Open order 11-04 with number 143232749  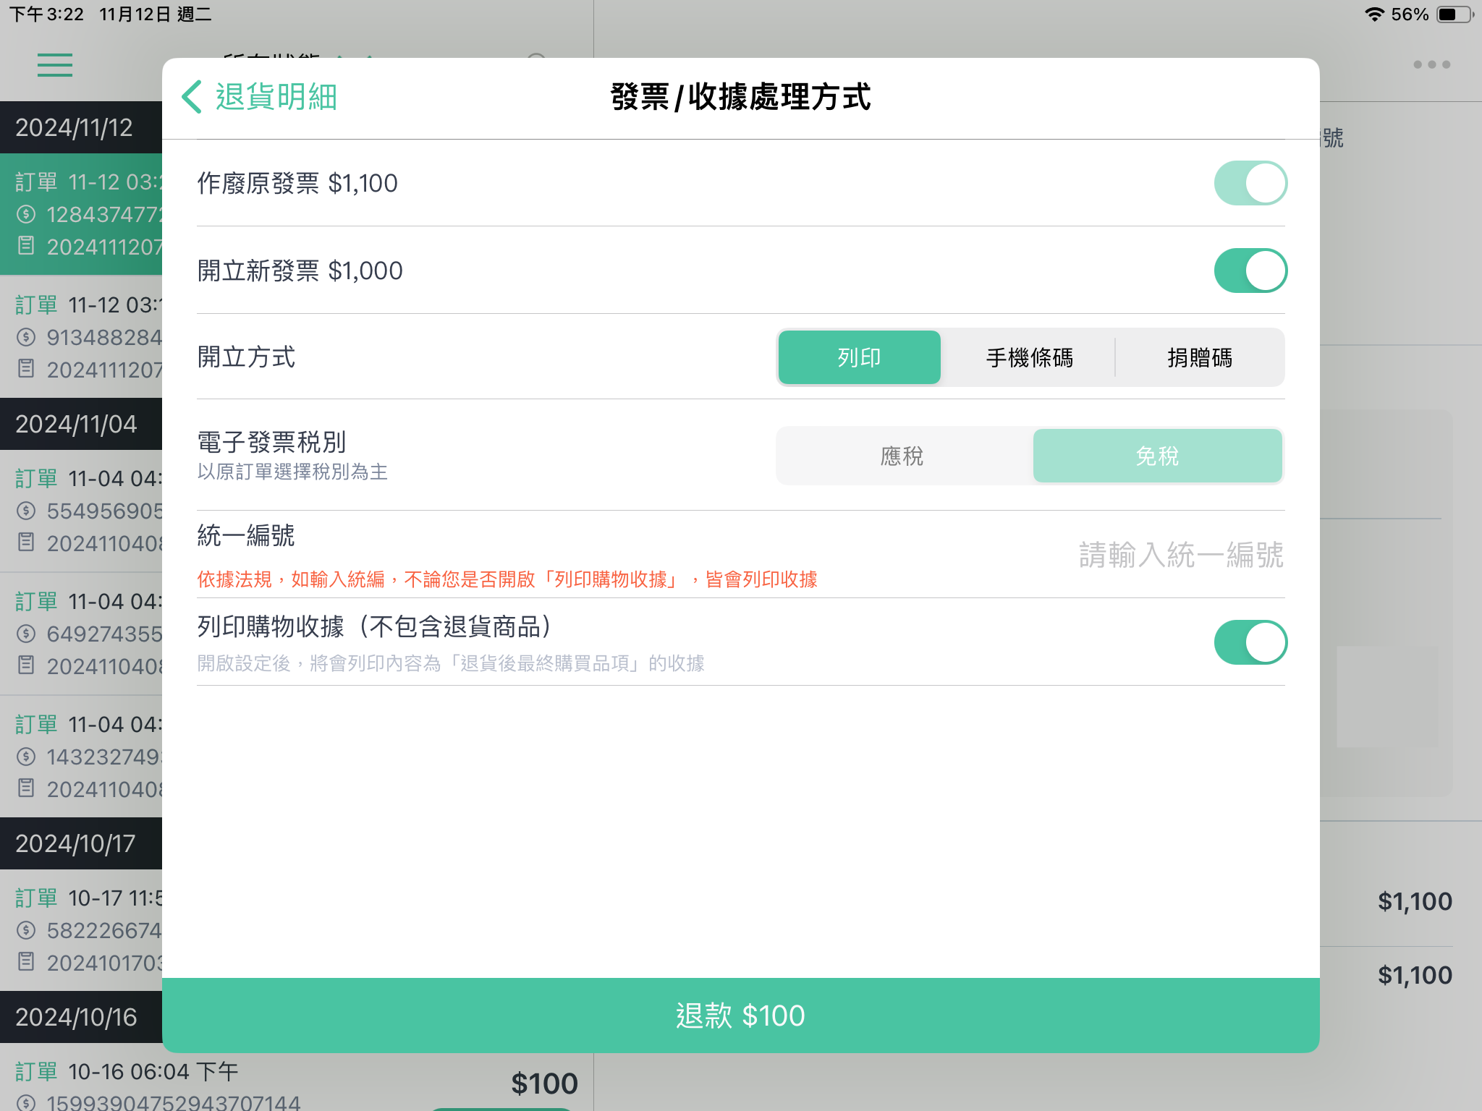81,757
